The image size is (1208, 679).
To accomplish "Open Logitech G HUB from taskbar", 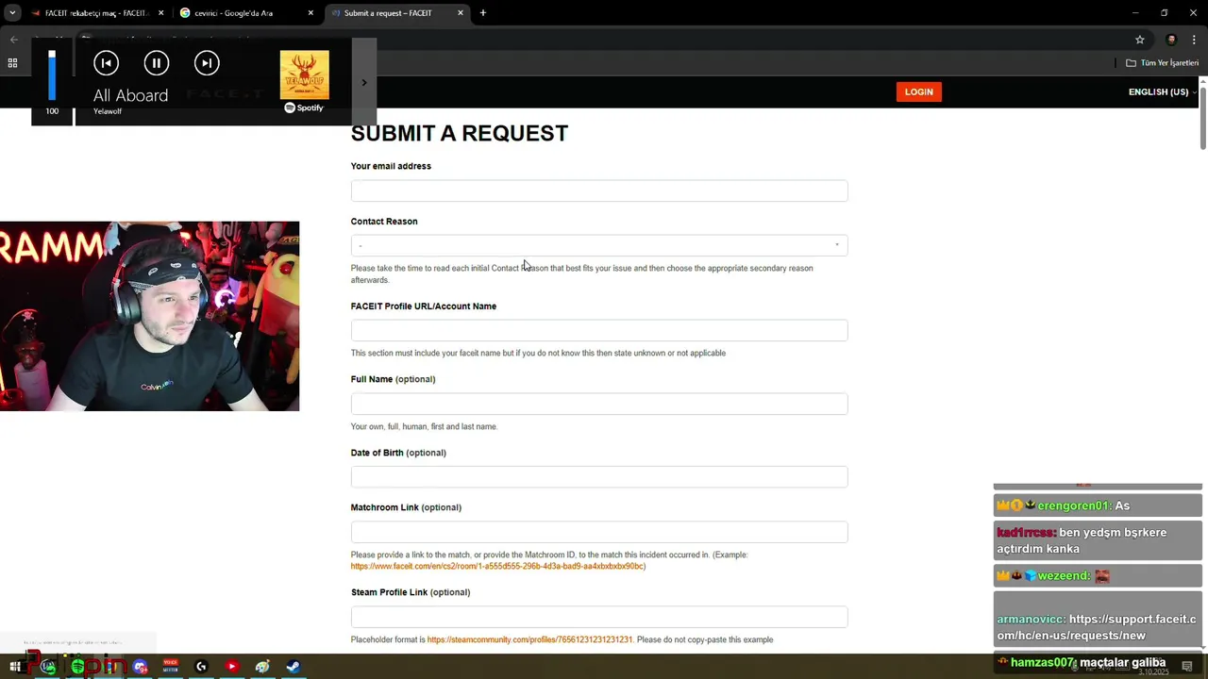I will click(x=201, y=667).
